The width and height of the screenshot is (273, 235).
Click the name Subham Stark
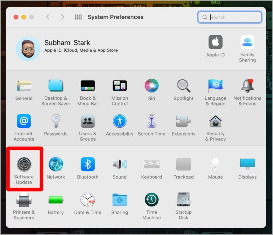coord(67,43)
